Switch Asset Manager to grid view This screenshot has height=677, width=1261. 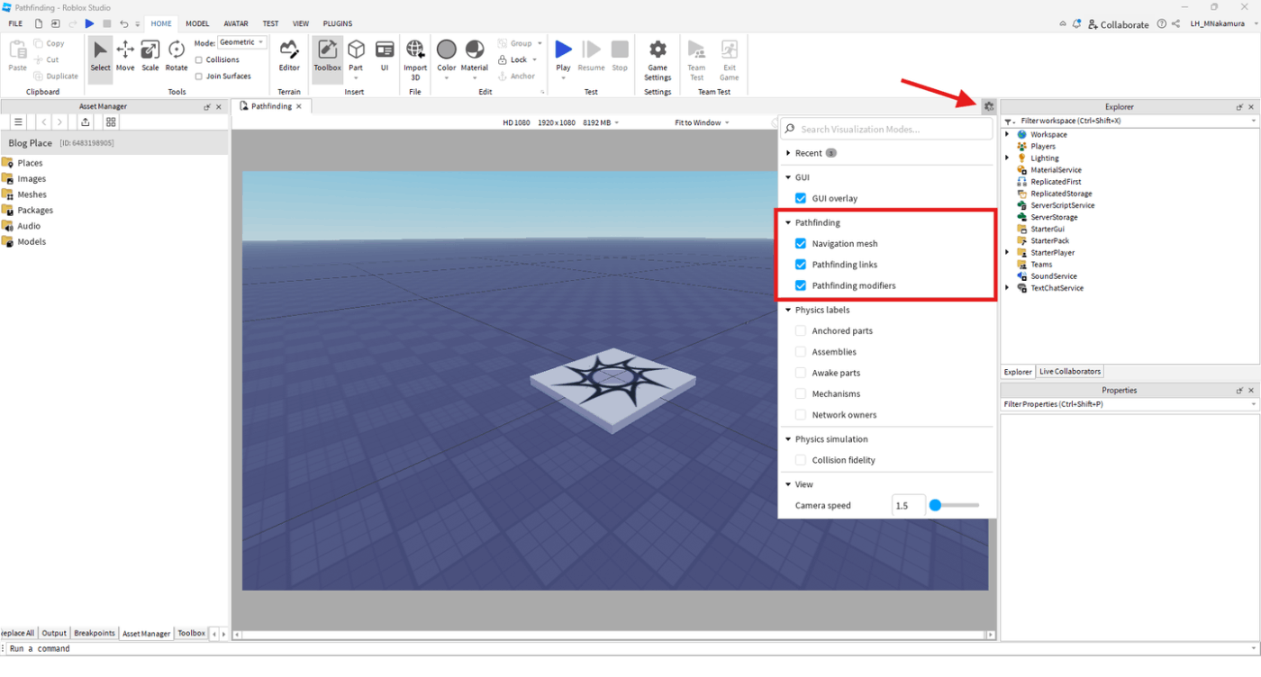pos(111,122)
